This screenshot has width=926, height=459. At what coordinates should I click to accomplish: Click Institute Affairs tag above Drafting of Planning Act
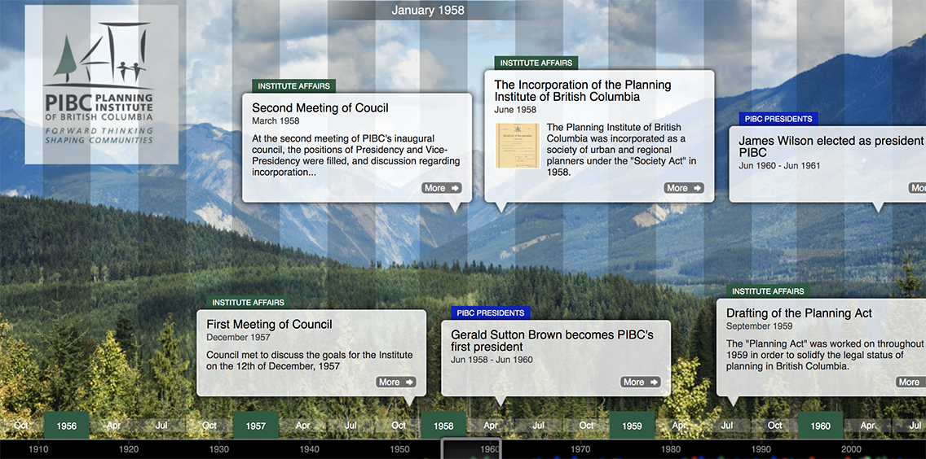click(768, 291)
